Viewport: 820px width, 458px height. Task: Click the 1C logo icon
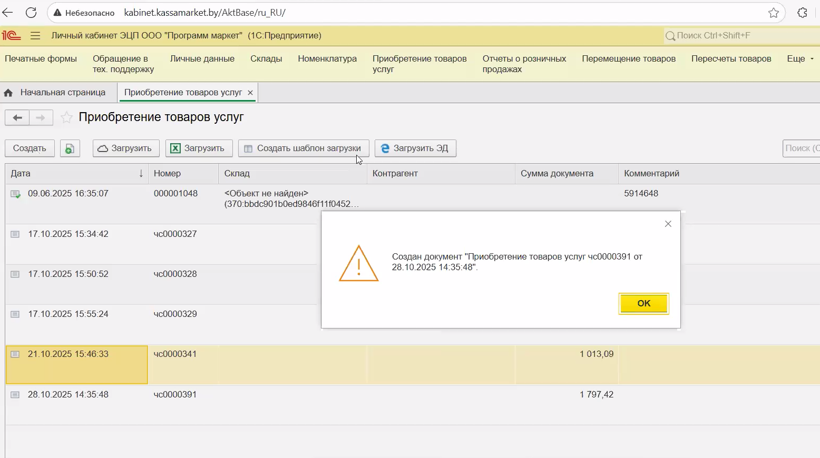11,36
